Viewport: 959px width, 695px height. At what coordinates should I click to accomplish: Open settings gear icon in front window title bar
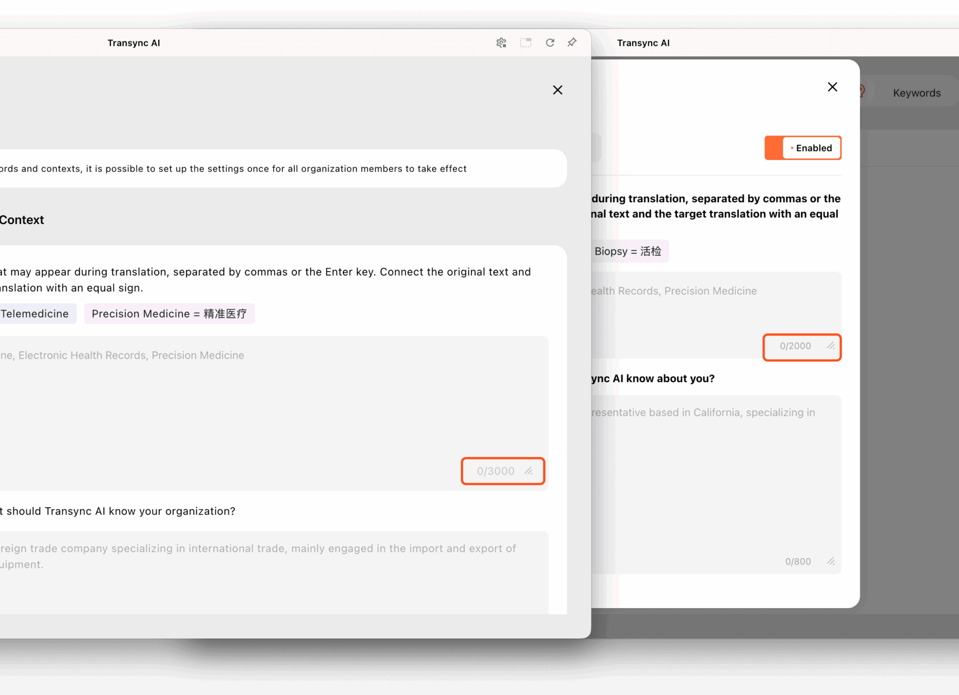501,43
